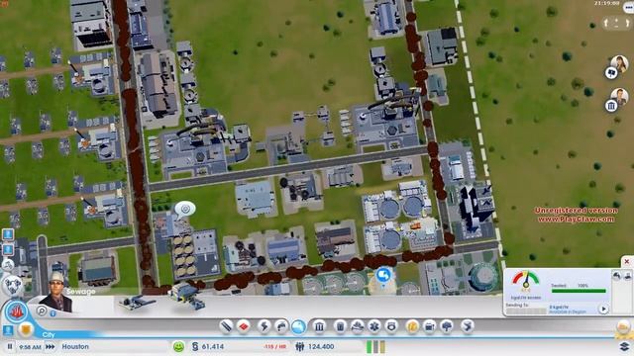The height and width of the screenshot is (356, 634).
Task: Open the data layers stack icon
Action: click(x=625, y=346)
